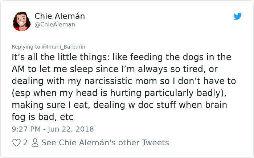Open the @ChieAleman handle link
Screen dimensions: 254x158
[x=55, y=25]
